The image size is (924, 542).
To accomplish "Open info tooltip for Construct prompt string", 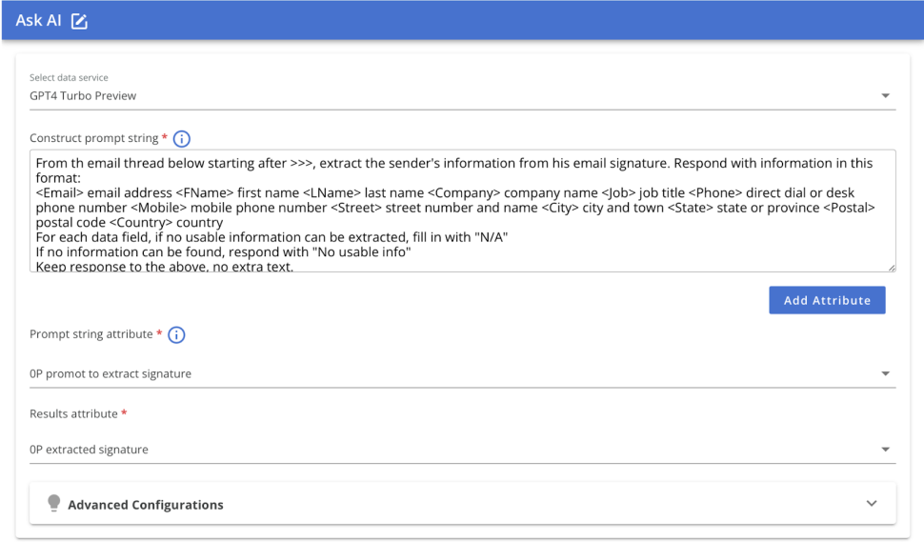I will click(182, 139).
